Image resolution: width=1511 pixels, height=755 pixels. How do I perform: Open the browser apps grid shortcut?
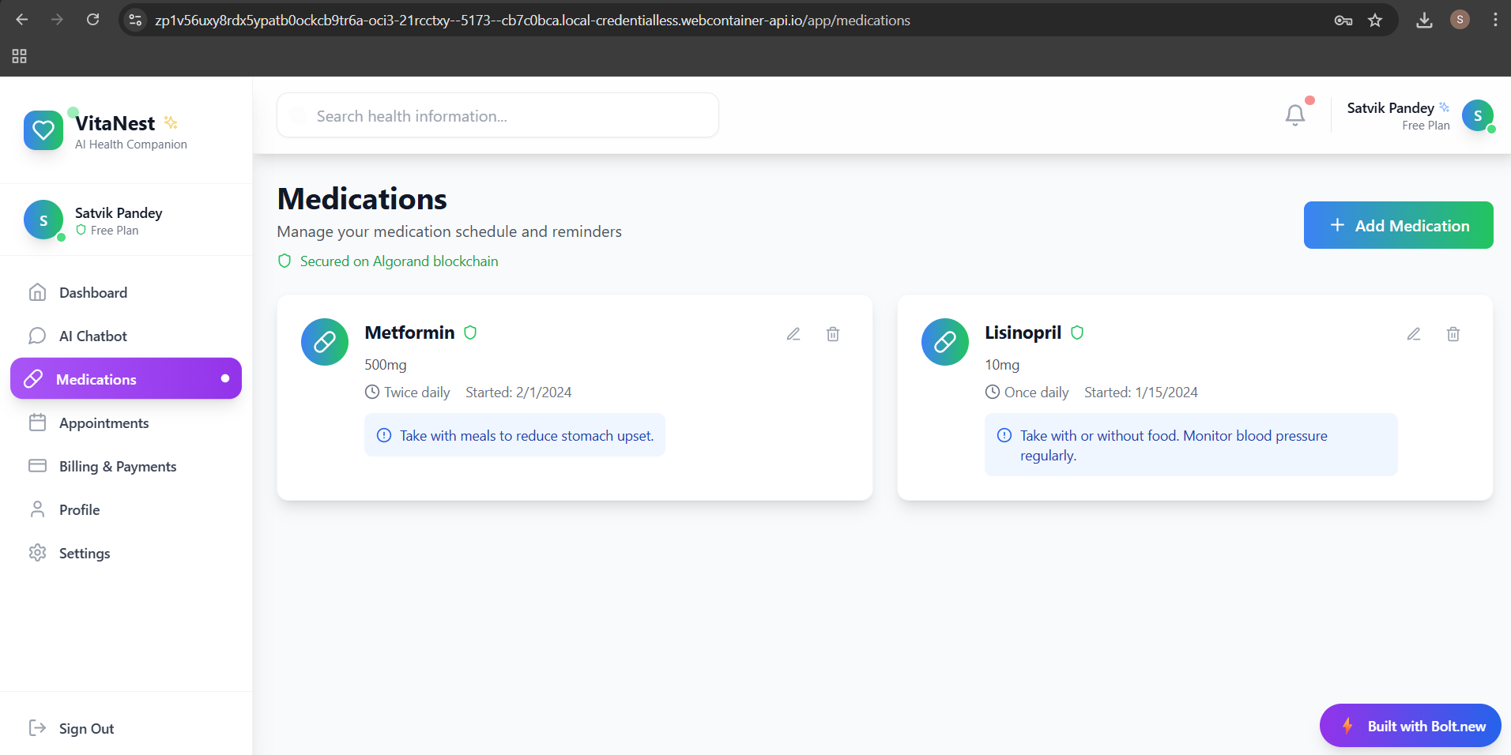click(x=20, y=56)
